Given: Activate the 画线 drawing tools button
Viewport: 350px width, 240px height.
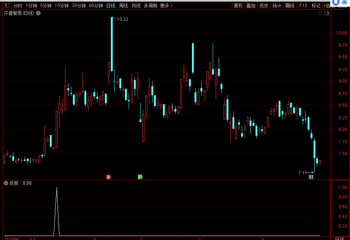Looking at the screenshot, I should [290, 6].
